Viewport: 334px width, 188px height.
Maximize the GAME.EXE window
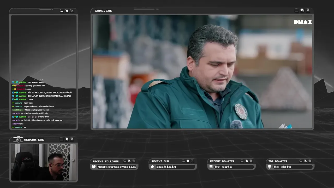tap(302, 11)
